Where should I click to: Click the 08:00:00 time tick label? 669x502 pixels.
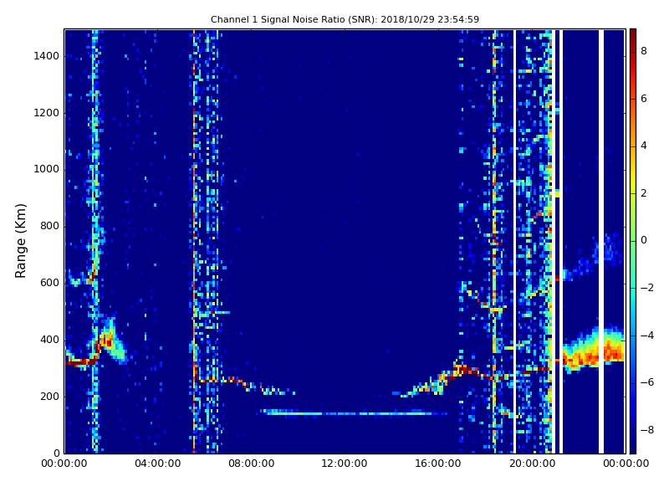coord(252,464)
